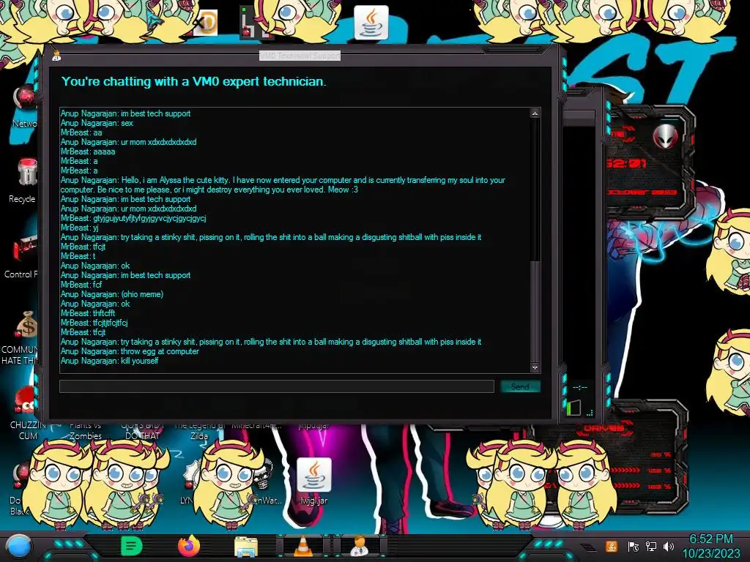Click 'Anup Nagarajan: (ohio meme)' chat line
Viewport: 750px width, 562px height.
coord(112,294)
